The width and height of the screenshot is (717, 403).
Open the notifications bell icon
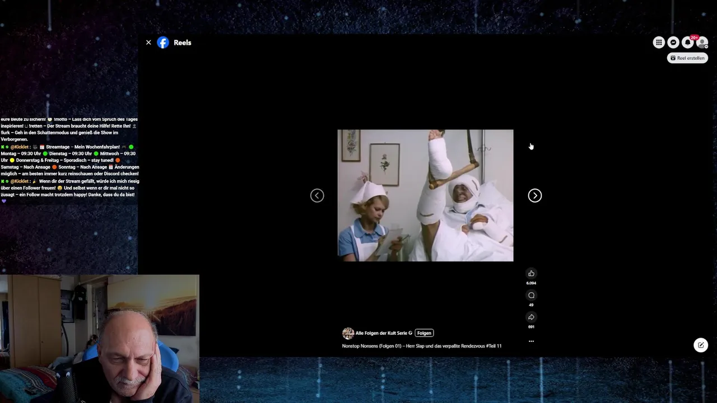(687, 43)
